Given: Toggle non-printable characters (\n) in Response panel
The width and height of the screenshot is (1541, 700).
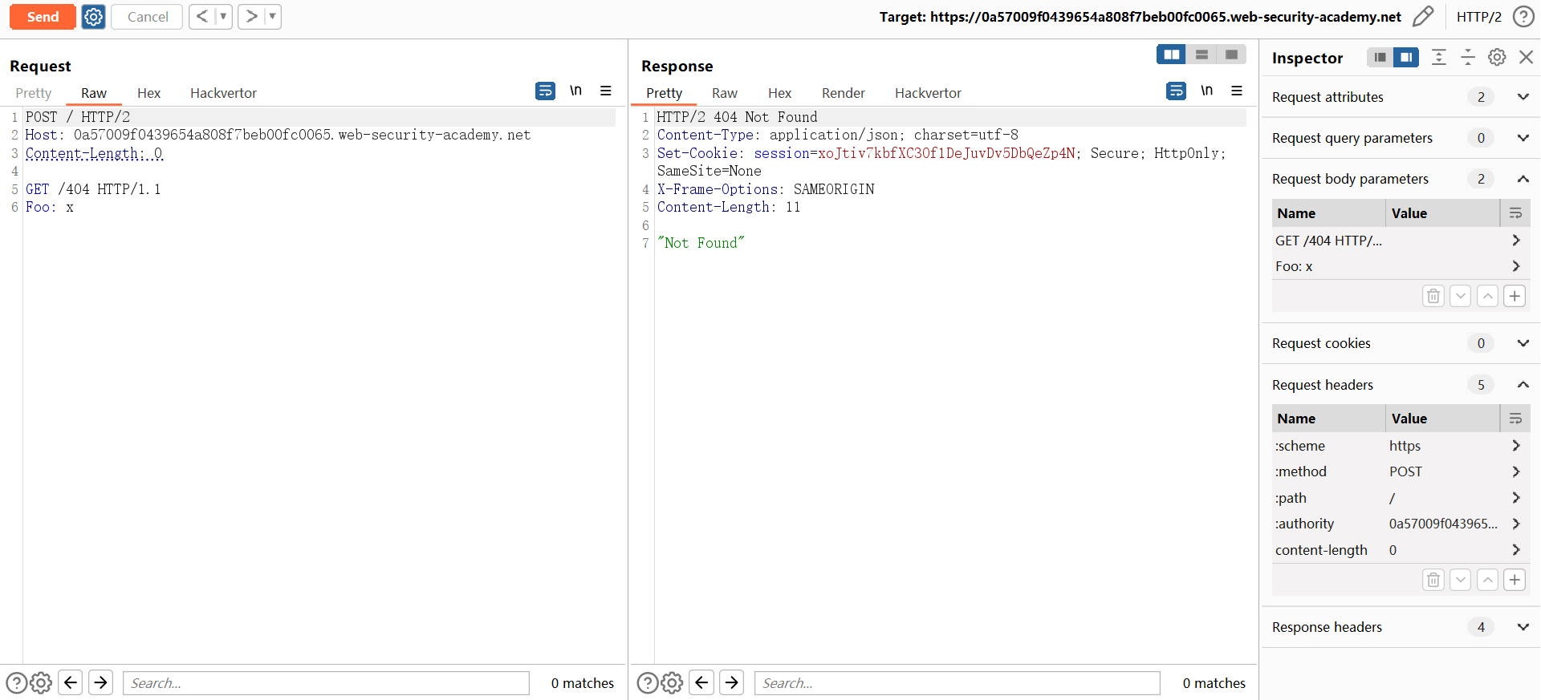Looking at the screenshot, I should point(1206,91).
